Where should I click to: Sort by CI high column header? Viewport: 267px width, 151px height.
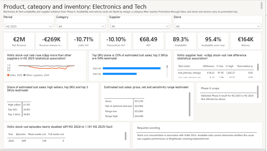(x=230, y=66)
